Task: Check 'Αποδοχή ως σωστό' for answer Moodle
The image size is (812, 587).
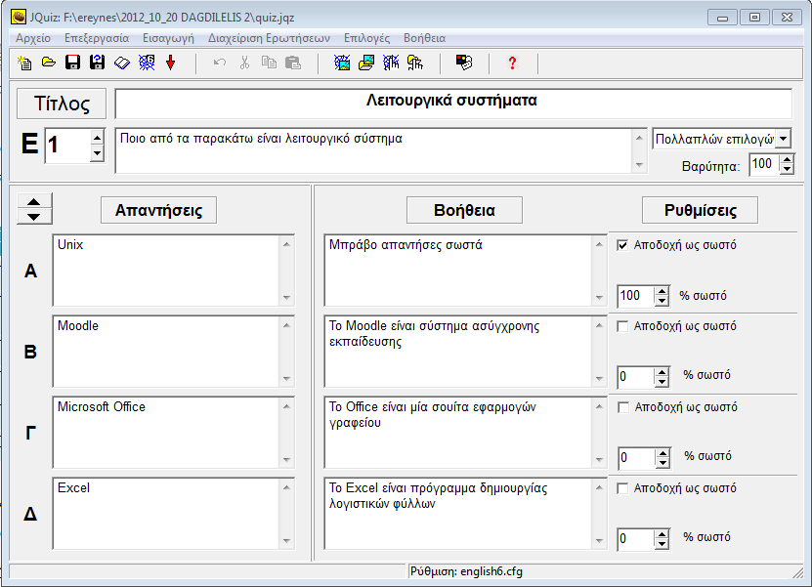Action: click(622, 326)
